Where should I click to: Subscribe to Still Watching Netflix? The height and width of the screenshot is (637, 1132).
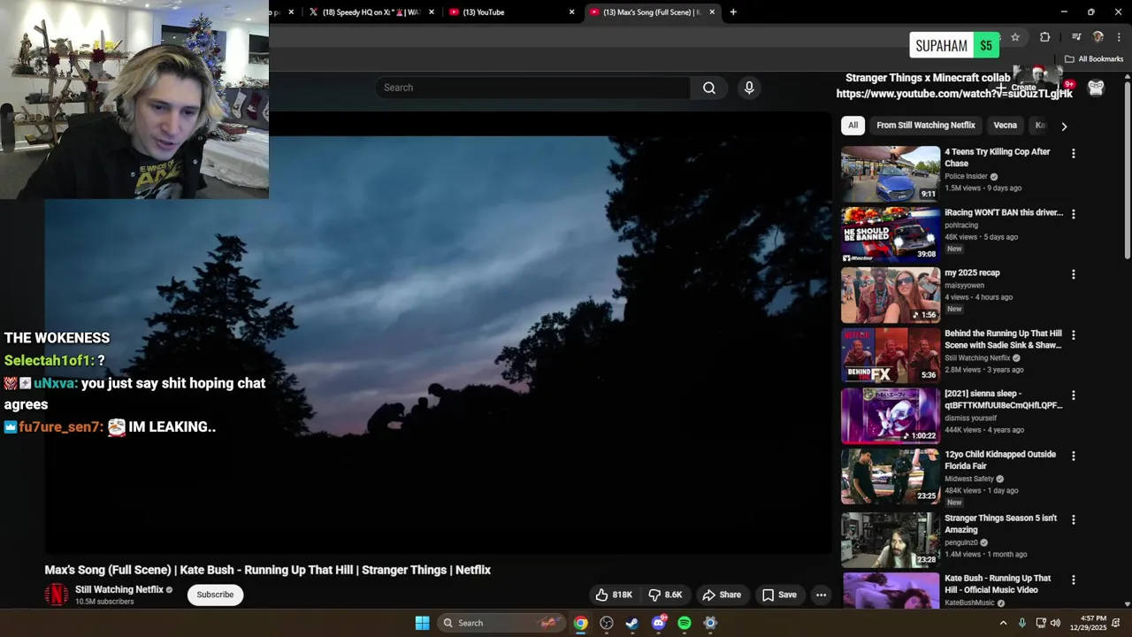pyautogui.click(x=215, y=595)
